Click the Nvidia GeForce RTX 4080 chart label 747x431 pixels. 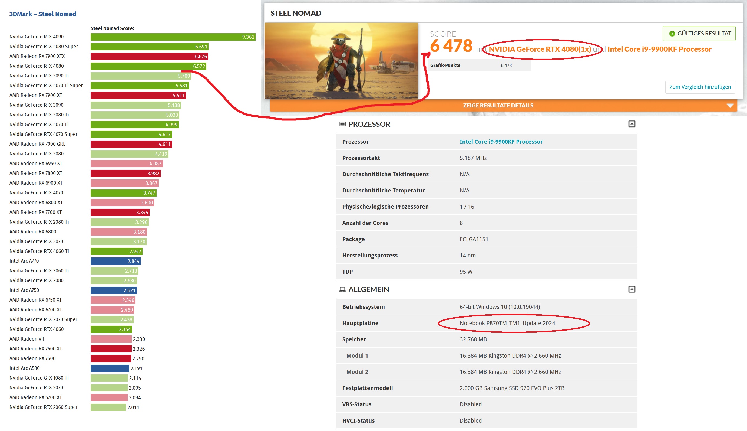click(36, 66)
